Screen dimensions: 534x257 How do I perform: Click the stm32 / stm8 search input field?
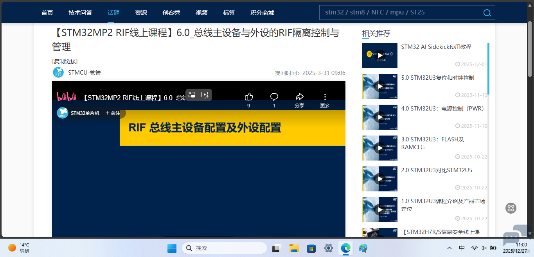click(x=401, y=12)
